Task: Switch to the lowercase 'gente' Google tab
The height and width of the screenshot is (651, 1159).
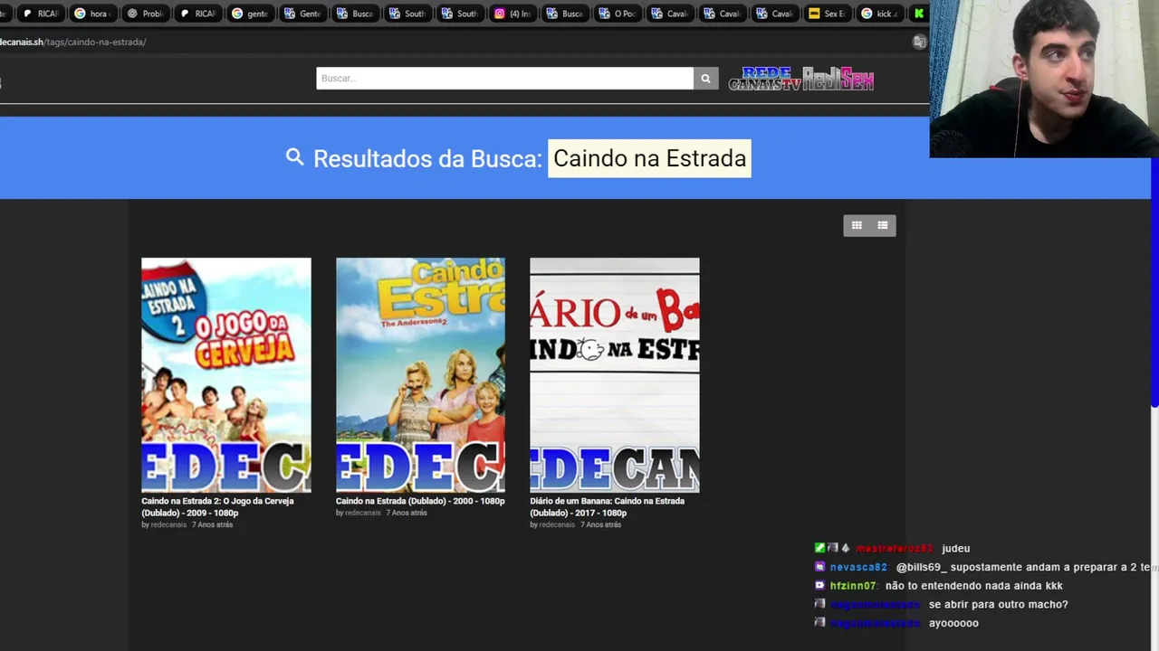Action: pos(251,14)
